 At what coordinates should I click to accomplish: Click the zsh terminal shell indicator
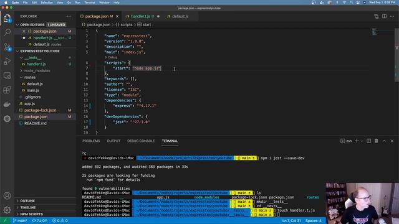(x=346, y=141)
